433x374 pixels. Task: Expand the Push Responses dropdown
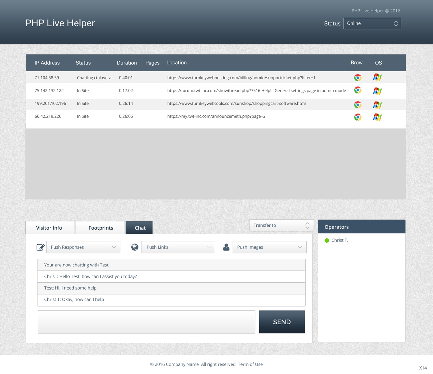(x=83, y=247)
